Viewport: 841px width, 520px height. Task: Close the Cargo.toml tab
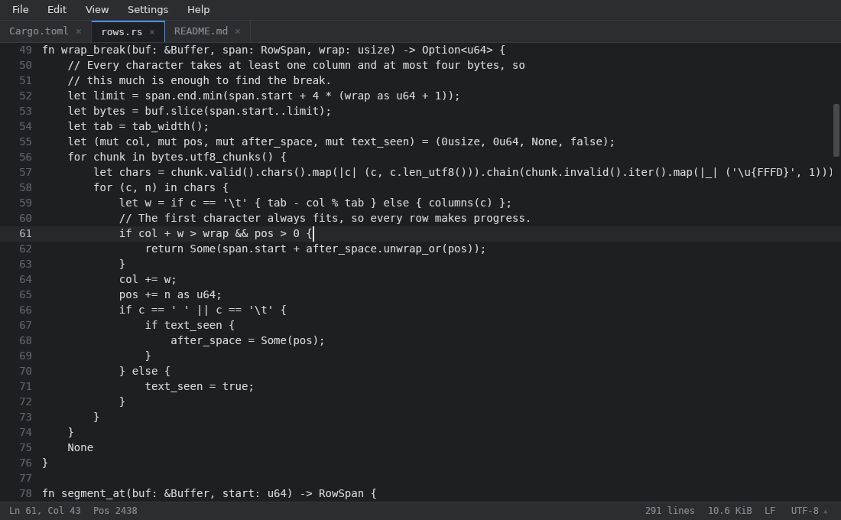click(x=79, y=31)
